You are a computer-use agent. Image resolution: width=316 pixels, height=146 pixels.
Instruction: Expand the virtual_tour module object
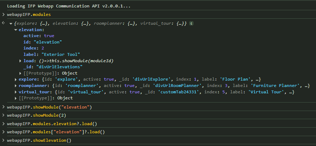(x=16, y=92)
